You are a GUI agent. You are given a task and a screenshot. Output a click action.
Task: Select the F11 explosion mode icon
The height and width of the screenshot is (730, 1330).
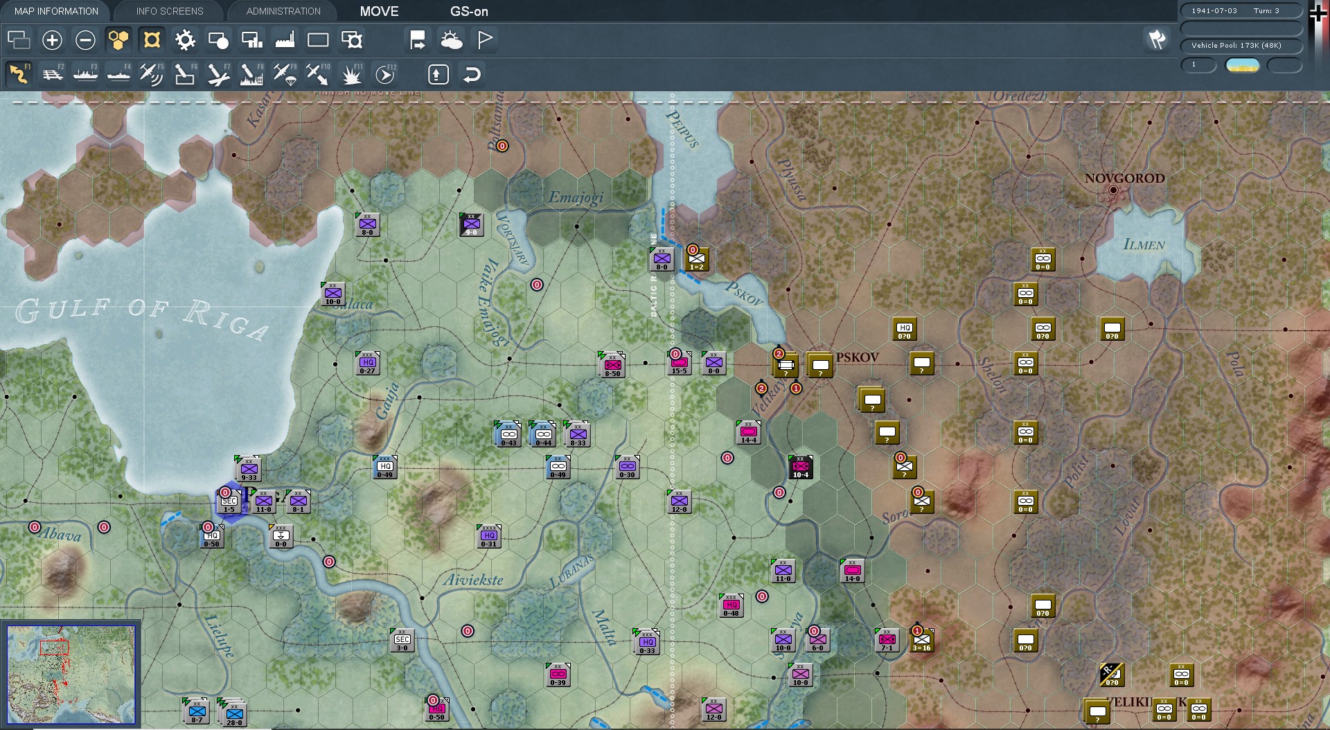point(352,74)
